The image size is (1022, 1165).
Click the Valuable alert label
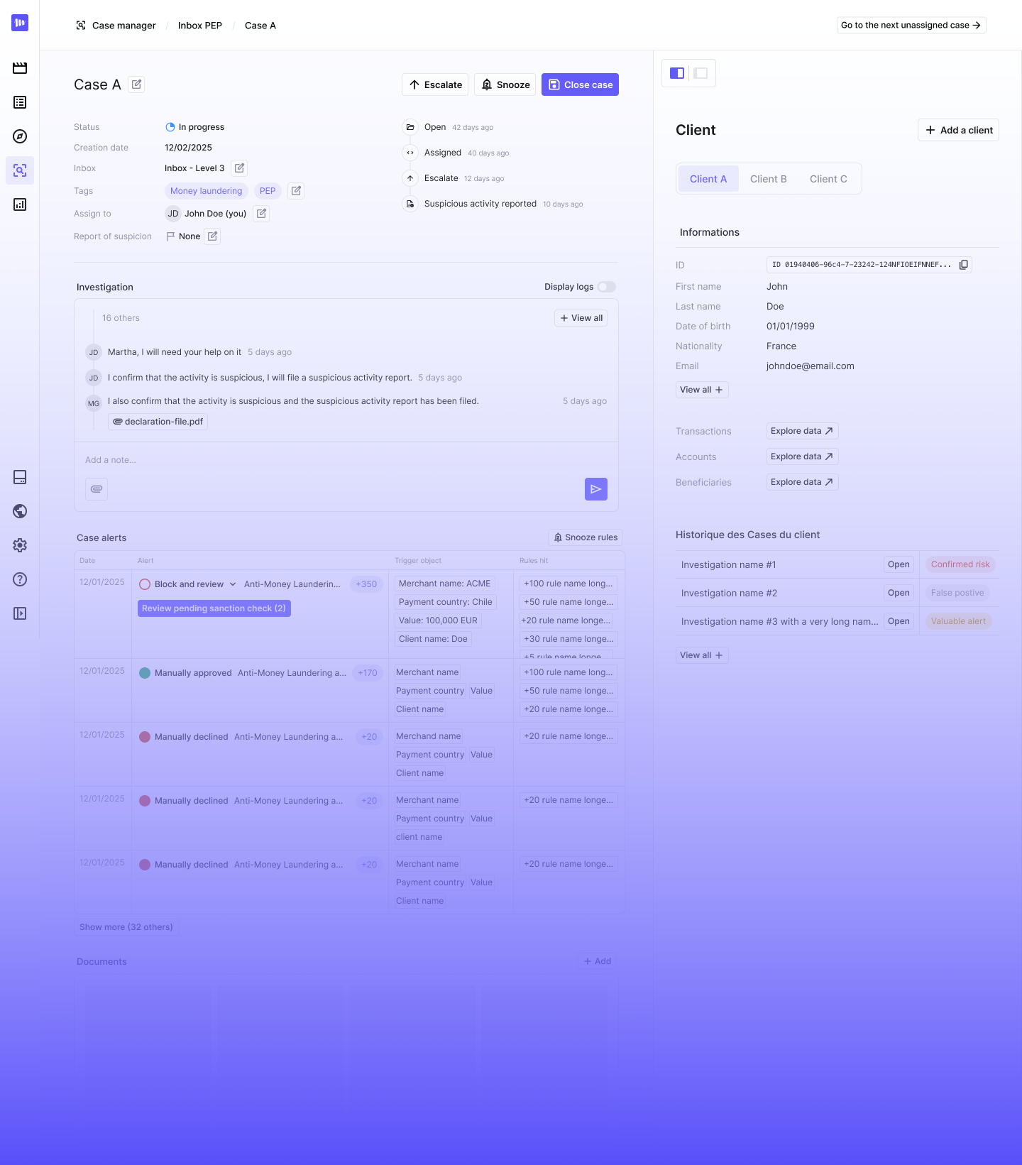(x=958, y=621)
